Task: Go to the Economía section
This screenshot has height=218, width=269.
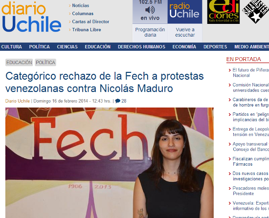Action: click(x=184, y=47)
